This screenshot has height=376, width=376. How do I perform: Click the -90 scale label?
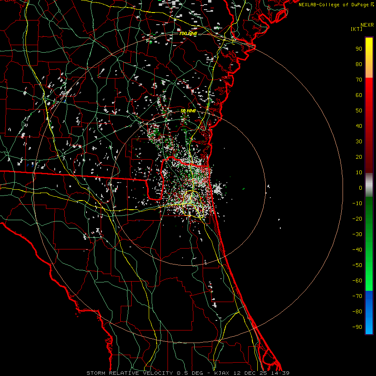point(357,327)
